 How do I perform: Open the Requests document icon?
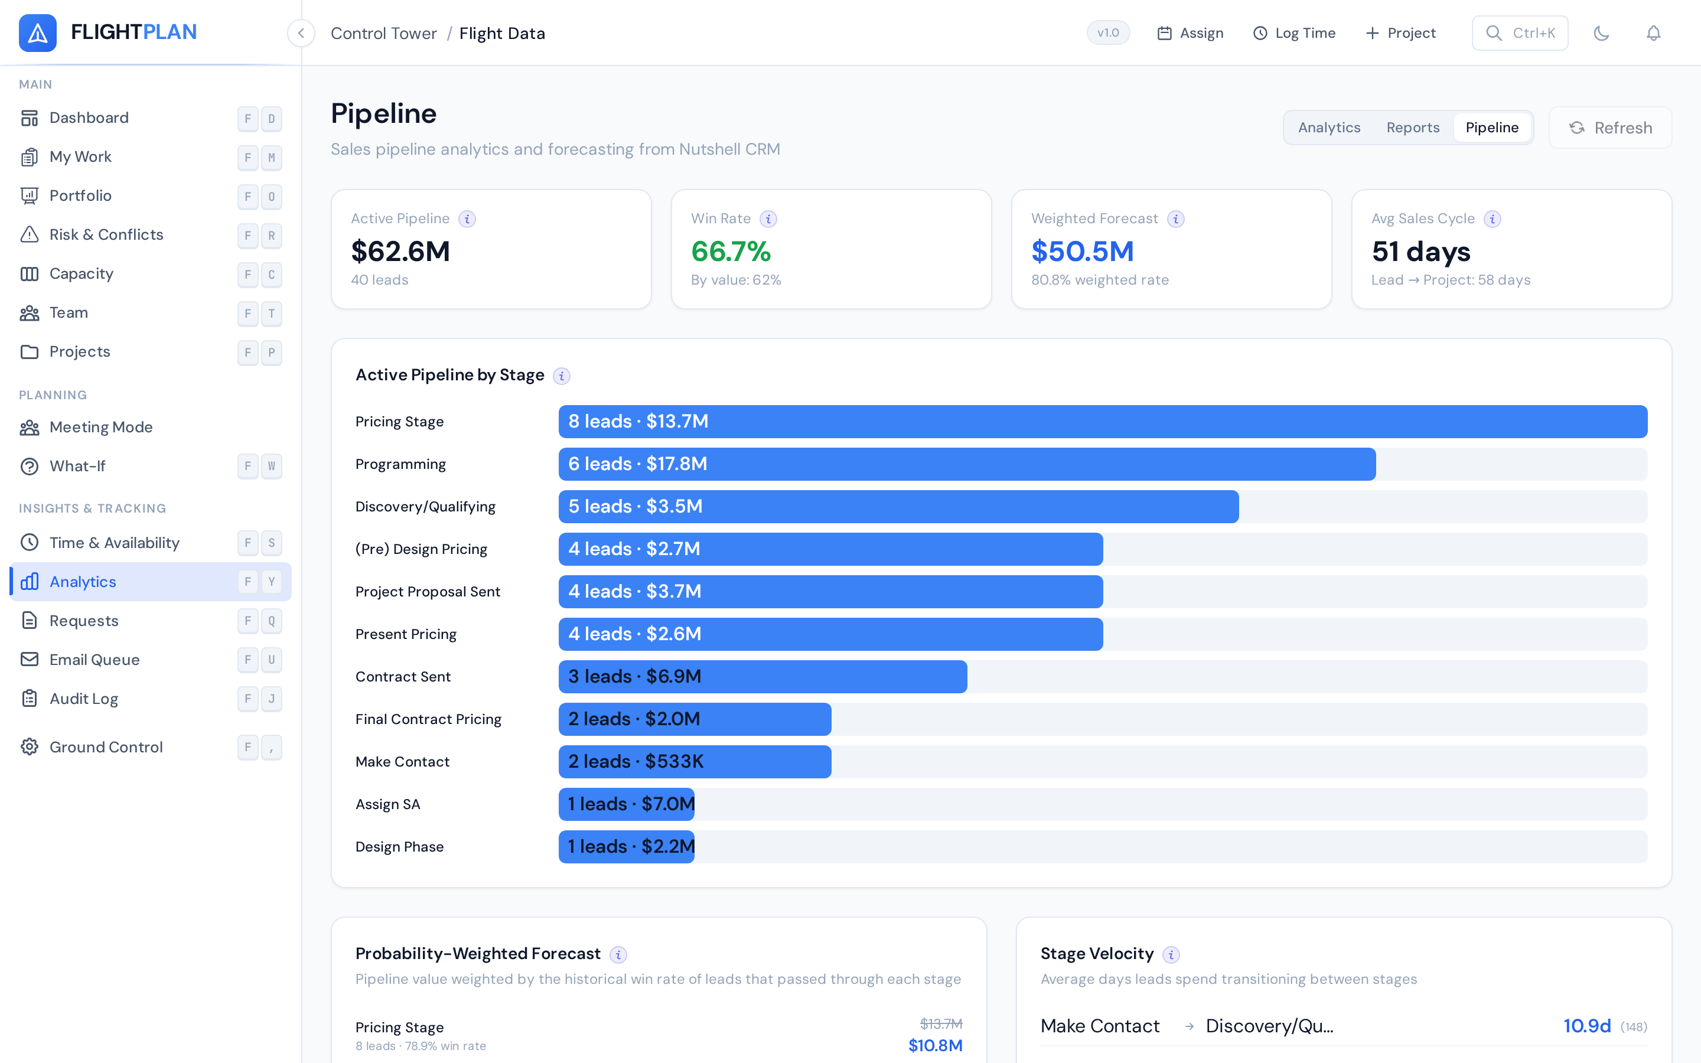click(x=30, y=621)
